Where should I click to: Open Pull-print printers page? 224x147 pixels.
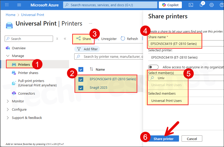tap(37, 83)
